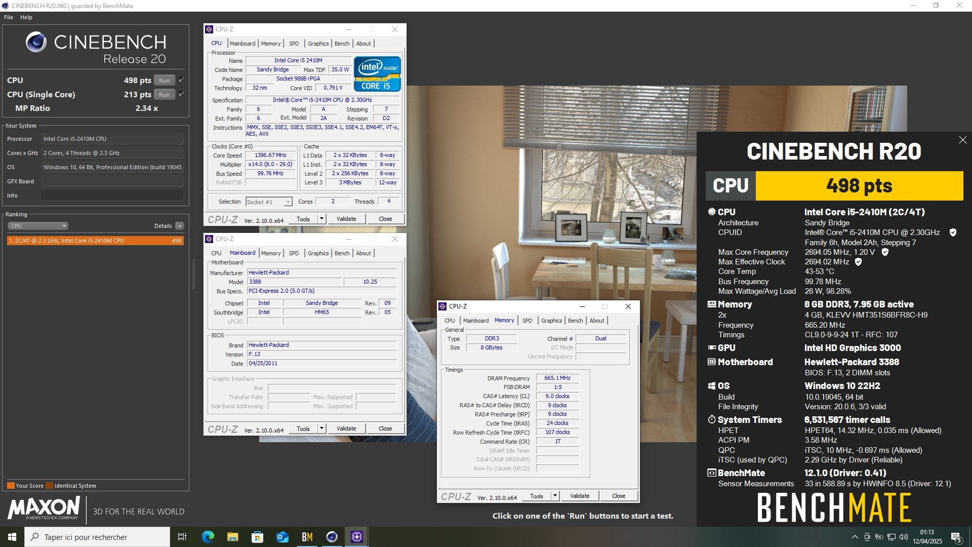Click the Close button in Memory CPU-Z window
The height and width of the screenshot is (547, 972).
tap(619, 496)
